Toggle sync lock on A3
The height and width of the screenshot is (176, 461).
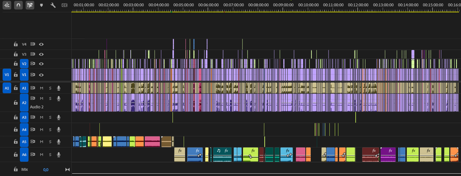(33, 117)
